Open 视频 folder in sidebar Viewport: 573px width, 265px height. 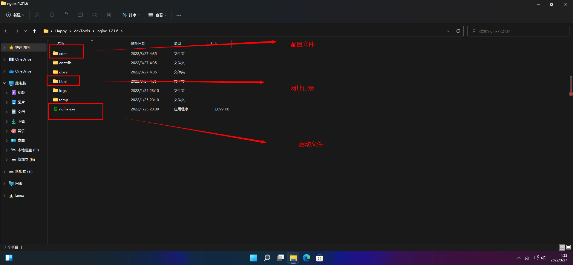point(21,93)
